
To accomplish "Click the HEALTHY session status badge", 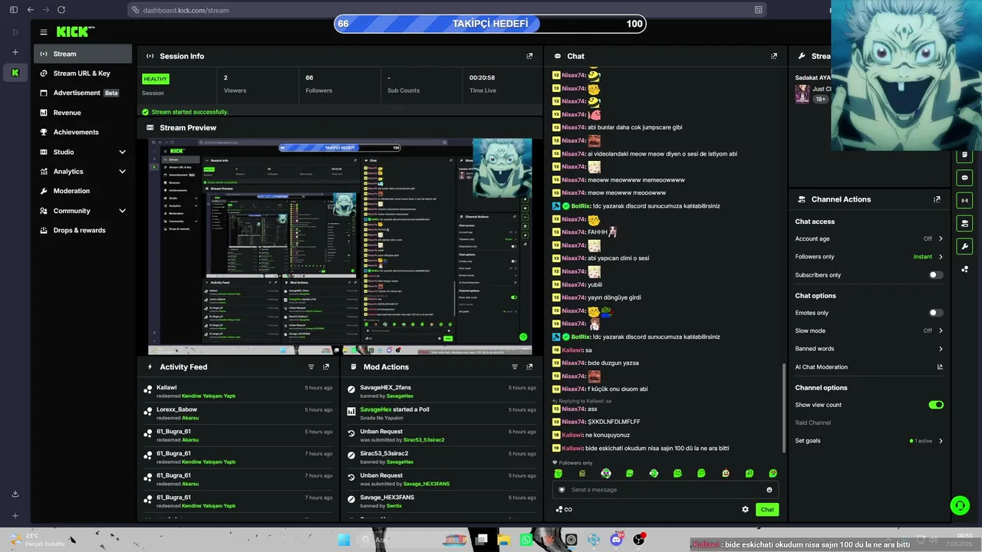I will click(x=155, y=79).
